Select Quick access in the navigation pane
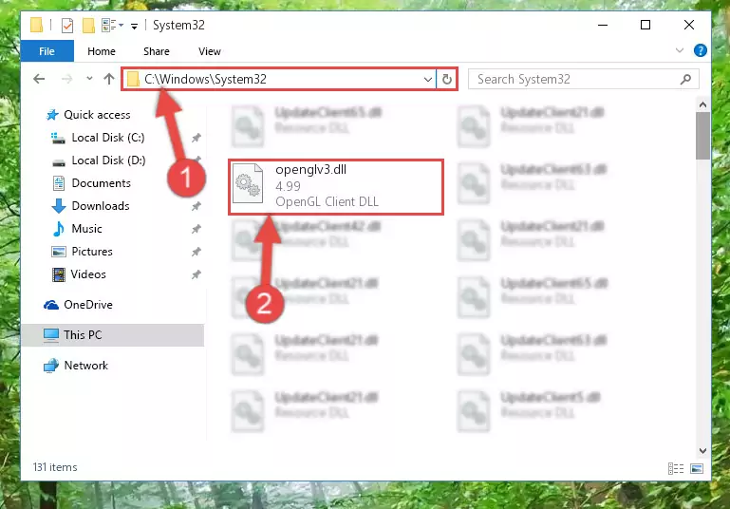The image size is (730, 509). point(97,115)
